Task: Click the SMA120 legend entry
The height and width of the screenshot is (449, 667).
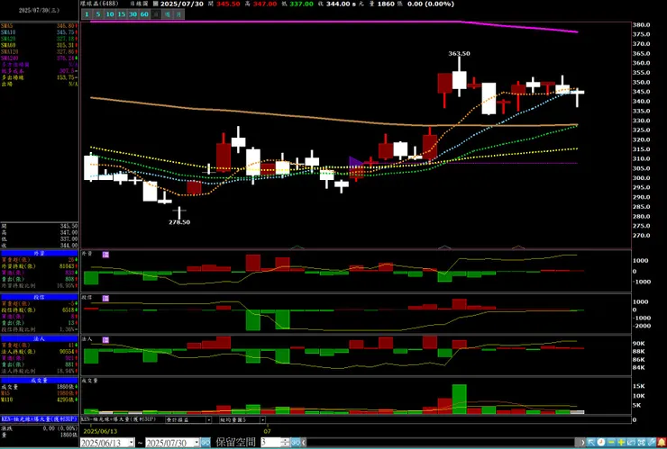Action: [39, 51]
